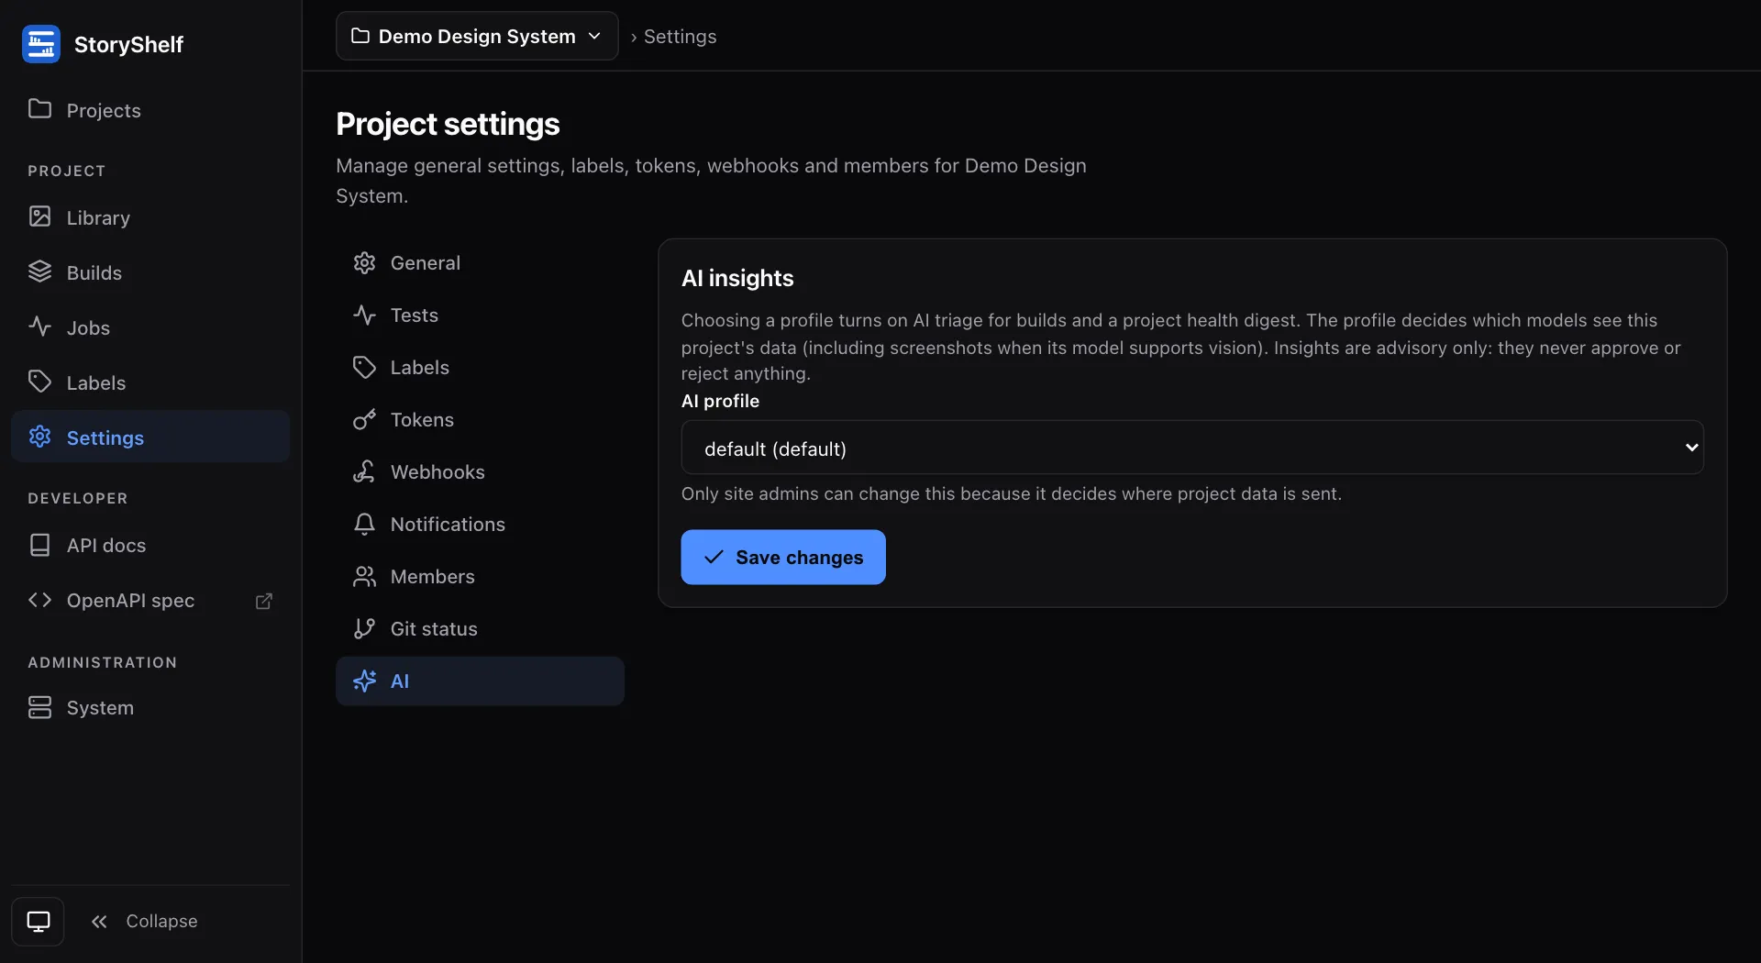Go to the Library page

click(150, 217)
